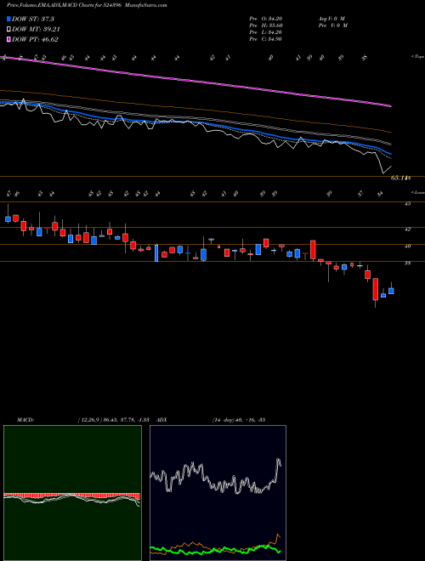Screen dimensions: 425x561
Task: Click the 63.14 level label
Action: click(x=400, y=178)
